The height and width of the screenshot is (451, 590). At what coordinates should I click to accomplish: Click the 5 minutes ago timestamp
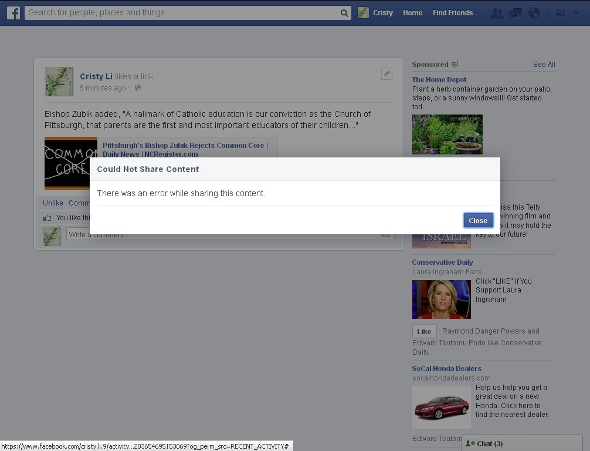tap(103, 87)
